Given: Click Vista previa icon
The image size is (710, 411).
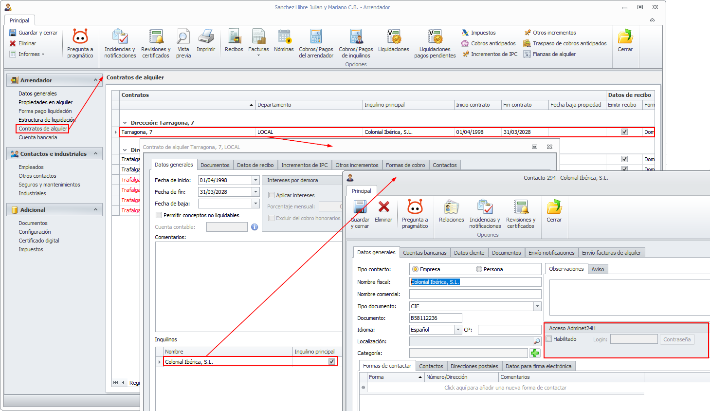Looking at the screenshot, I should pos(183,43).
